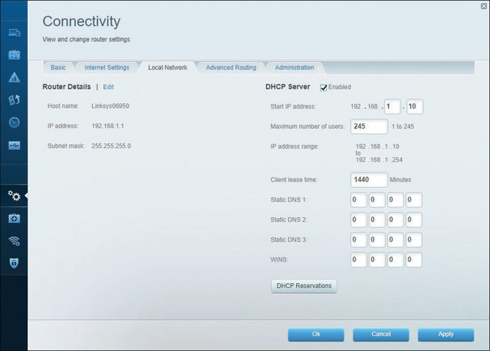This screenshot has height=351, width=490.
Task: Open the Guest Access sidebar icon
Action: 14,55
